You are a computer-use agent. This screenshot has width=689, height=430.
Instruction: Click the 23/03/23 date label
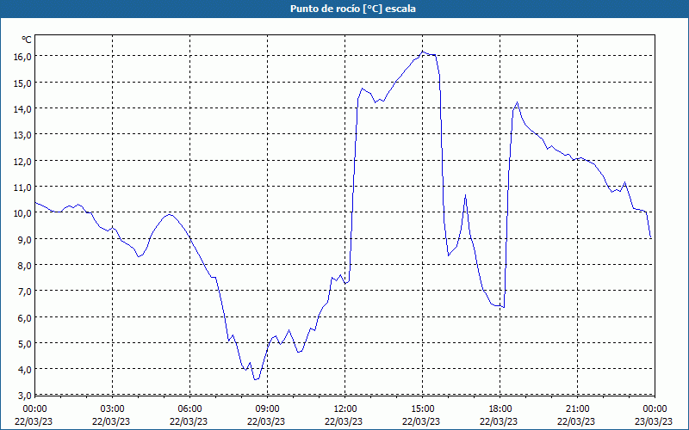coord(654,421)
